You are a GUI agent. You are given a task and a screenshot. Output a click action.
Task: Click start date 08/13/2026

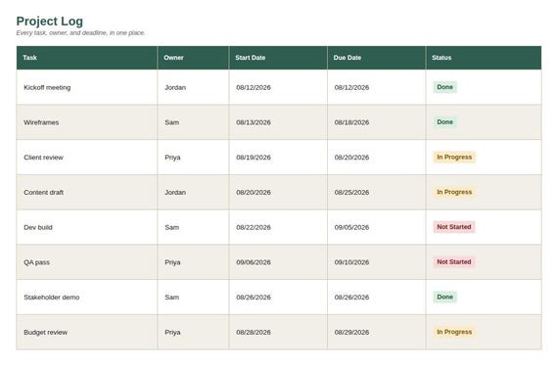pyautogui.click(x=254, y=122)
